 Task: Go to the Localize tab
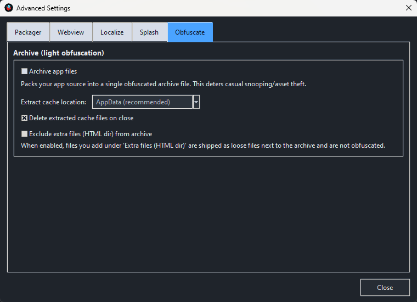pyautogui.click(x=112, y=32)
